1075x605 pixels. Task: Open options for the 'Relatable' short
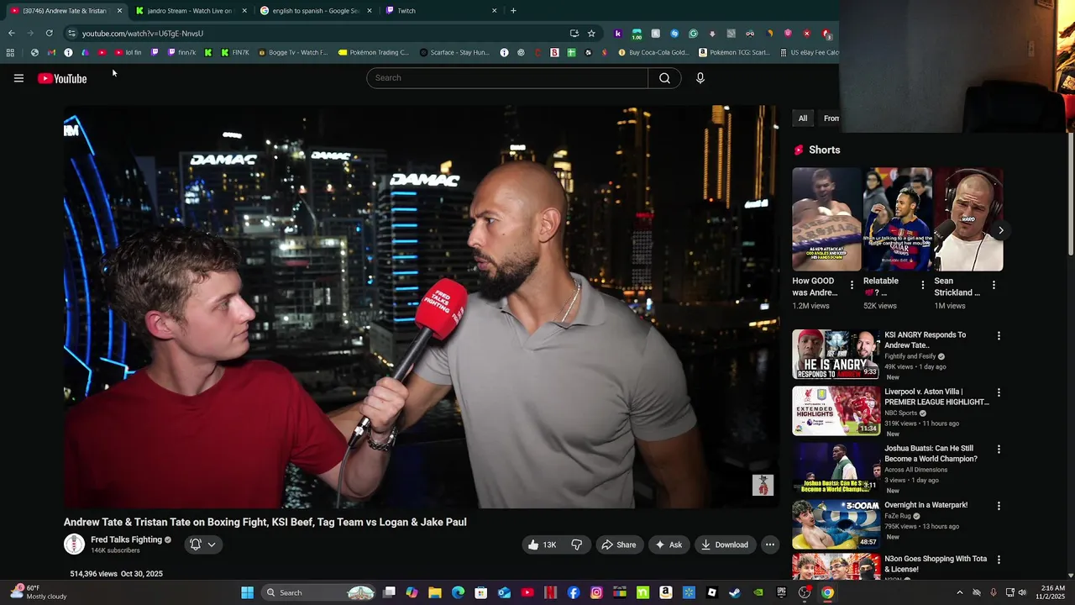923,286
